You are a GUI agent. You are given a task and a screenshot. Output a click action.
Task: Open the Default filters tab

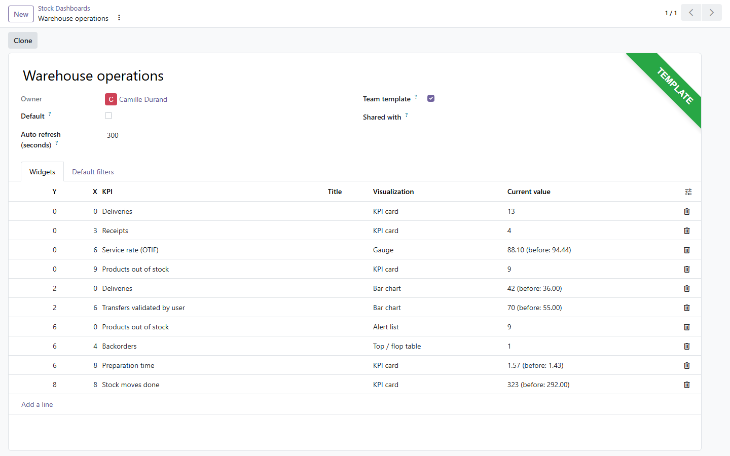[x=93, y=172]
